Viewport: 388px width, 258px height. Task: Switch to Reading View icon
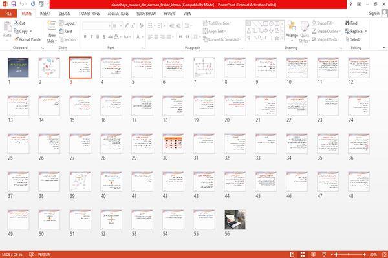(x=313, y=254)
